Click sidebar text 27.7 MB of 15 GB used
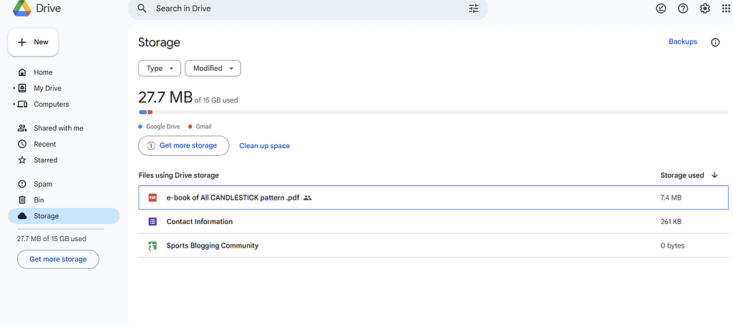The image size is (733, 327). pos(52,239)
